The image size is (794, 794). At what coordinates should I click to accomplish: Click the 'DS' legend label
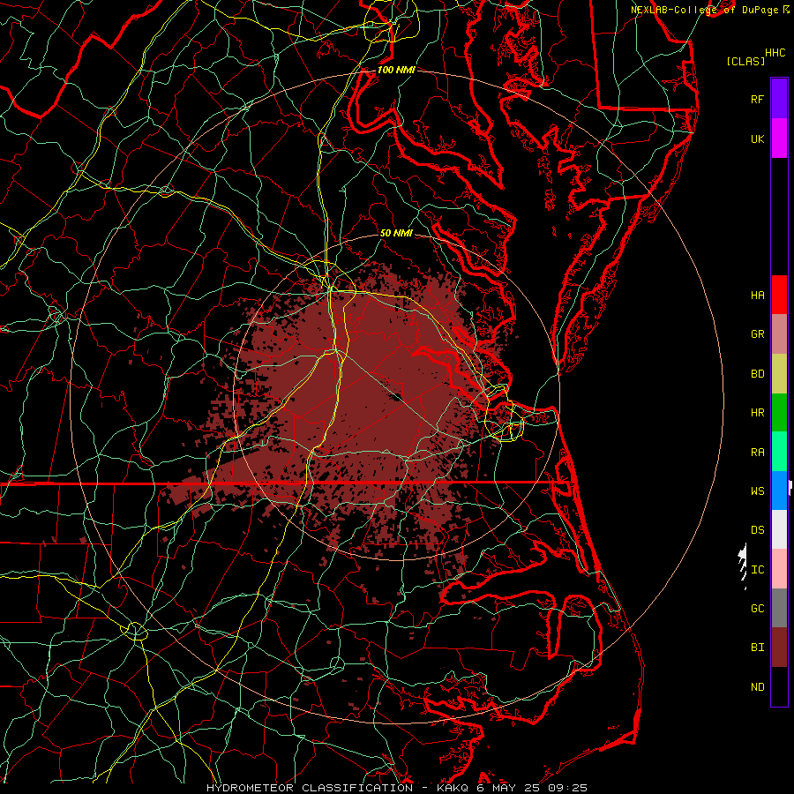pos(757,530)
